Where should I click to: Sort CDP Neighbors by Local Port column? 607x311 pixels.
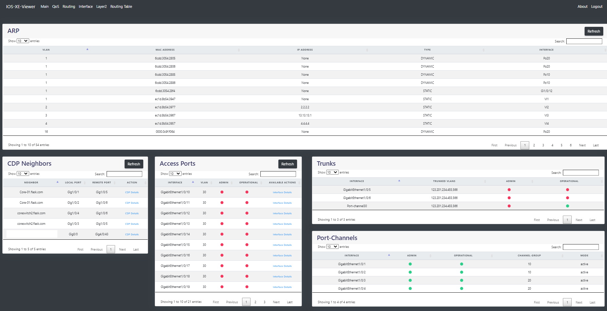73,183
